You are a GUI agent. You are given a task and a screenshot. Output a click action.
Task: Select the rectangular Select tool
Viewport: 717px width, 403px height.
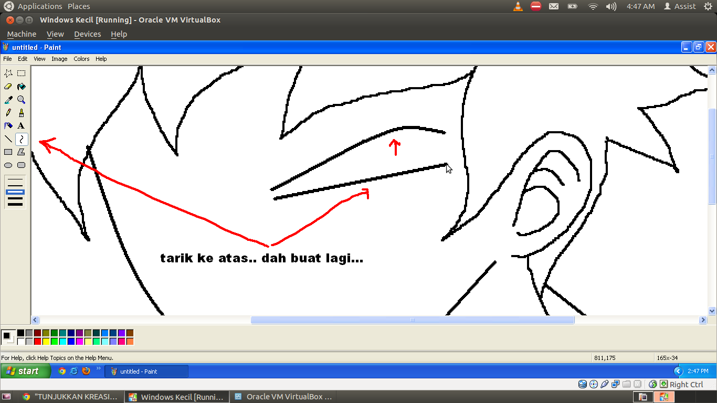click(21, 73)
